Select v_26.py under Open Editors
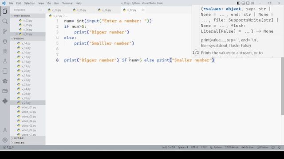Viewport: 284px width, 159px height. (x=28, y=30)
